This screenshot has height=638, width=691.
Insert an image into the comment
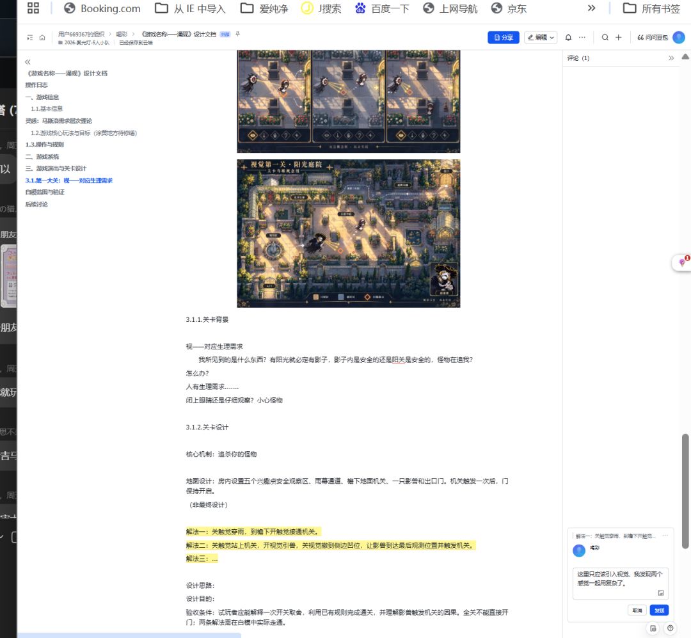point(660,593)
